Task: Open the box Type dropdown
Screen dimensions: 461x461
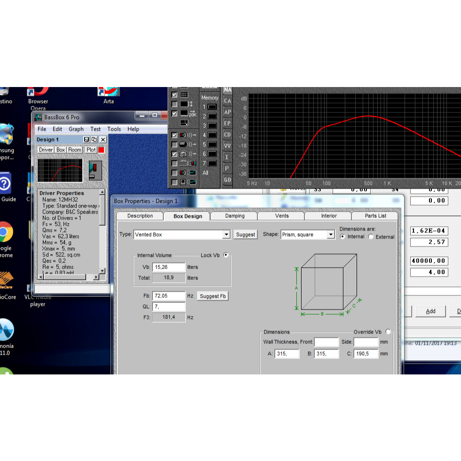Action: [x=226, y=235]
